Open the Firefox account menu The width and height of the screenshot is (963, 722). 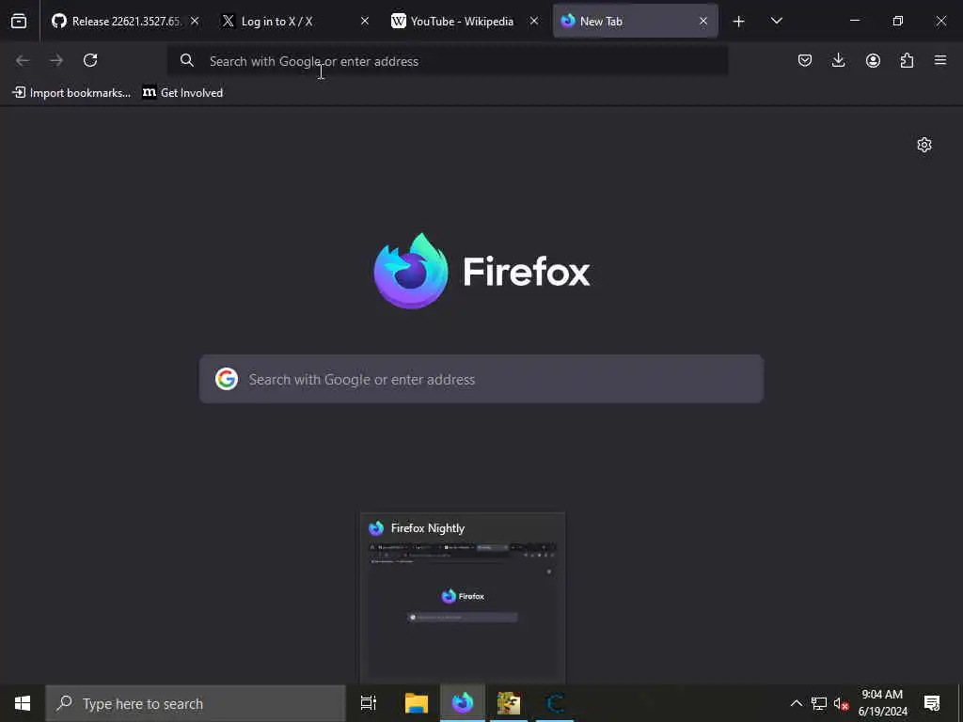873,60
